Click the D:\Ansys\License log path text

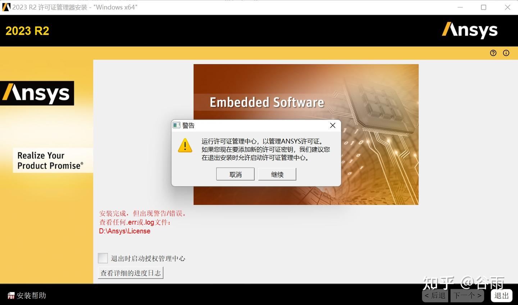pos(125,231)
